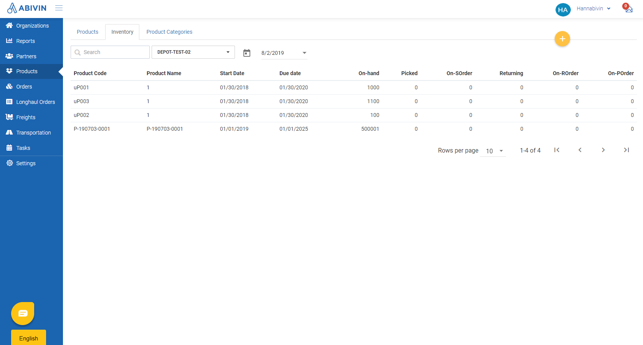643x345 pixels.
Task: Click on-hand value 1100
Action: coord(373,101)
